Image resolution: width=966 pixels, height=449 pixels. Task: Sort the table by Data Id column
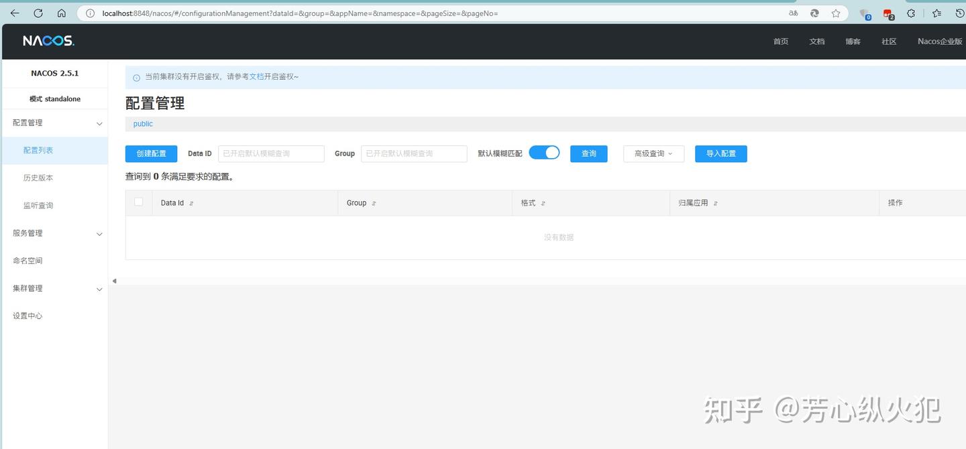tap(193, 202)
